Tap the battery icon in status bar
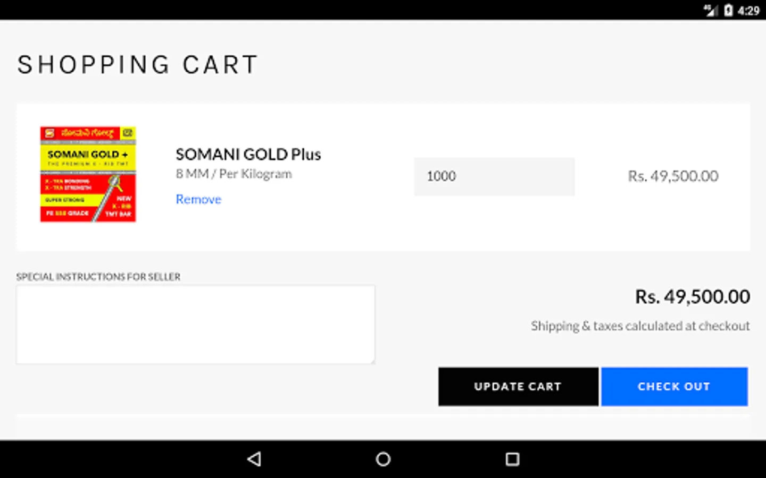 [728, 10]
